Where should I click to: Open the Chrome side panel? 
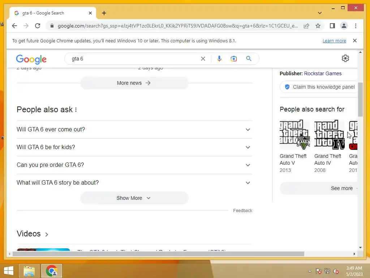pos(332,26)
